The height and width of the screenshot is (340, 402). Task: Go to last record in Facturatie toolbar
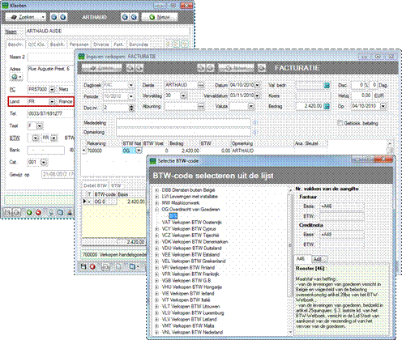point(210,68)
